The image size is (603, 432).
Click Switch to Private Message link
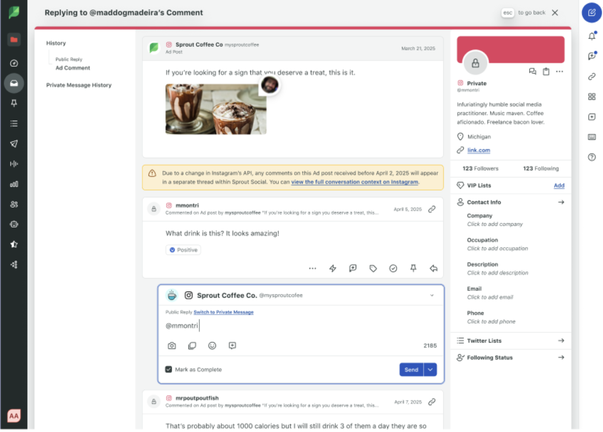pos(224,312)
